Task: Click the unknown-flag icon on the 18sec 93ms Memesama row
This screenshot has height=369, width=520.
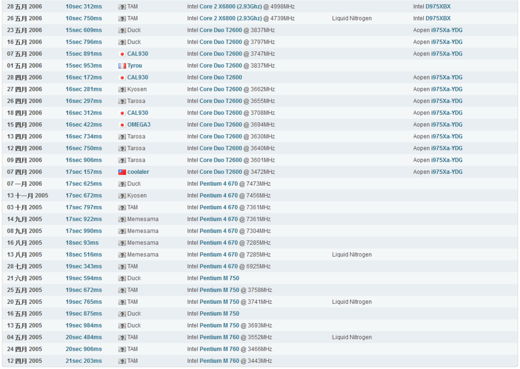Action: (122, 243)
